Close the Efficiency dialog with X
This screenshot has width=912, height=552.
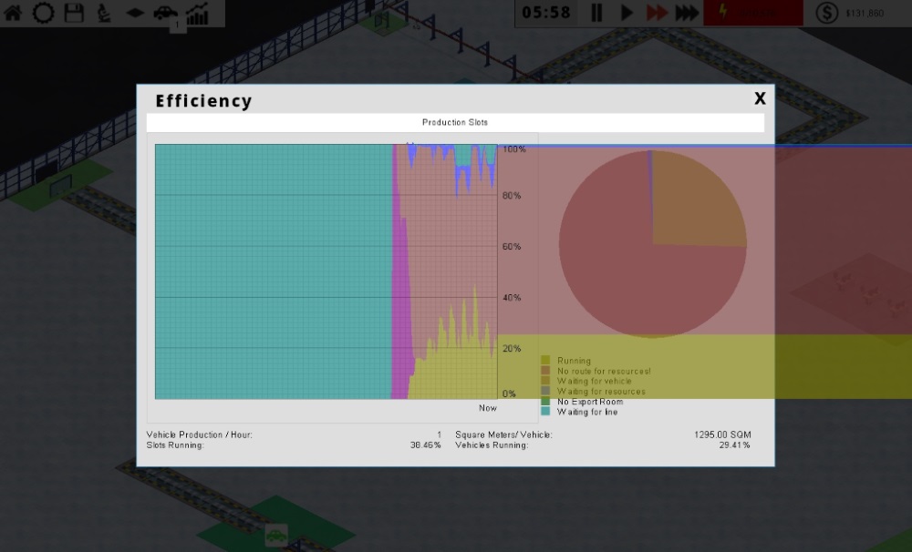pos(760,98)
